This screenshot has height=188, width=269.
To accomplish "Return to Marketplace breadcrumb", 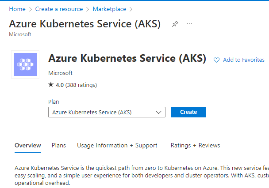I will [x=109, y=9].
